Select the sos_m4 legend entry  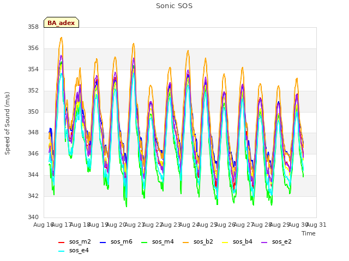(x=158, y=241)
